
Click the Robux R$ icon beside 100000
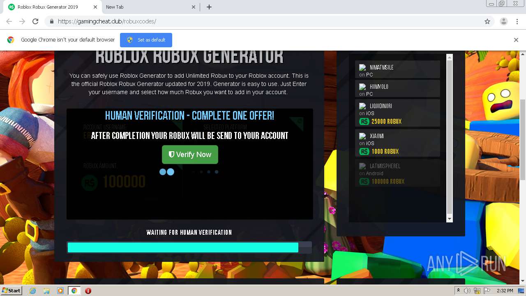[89, 183]
